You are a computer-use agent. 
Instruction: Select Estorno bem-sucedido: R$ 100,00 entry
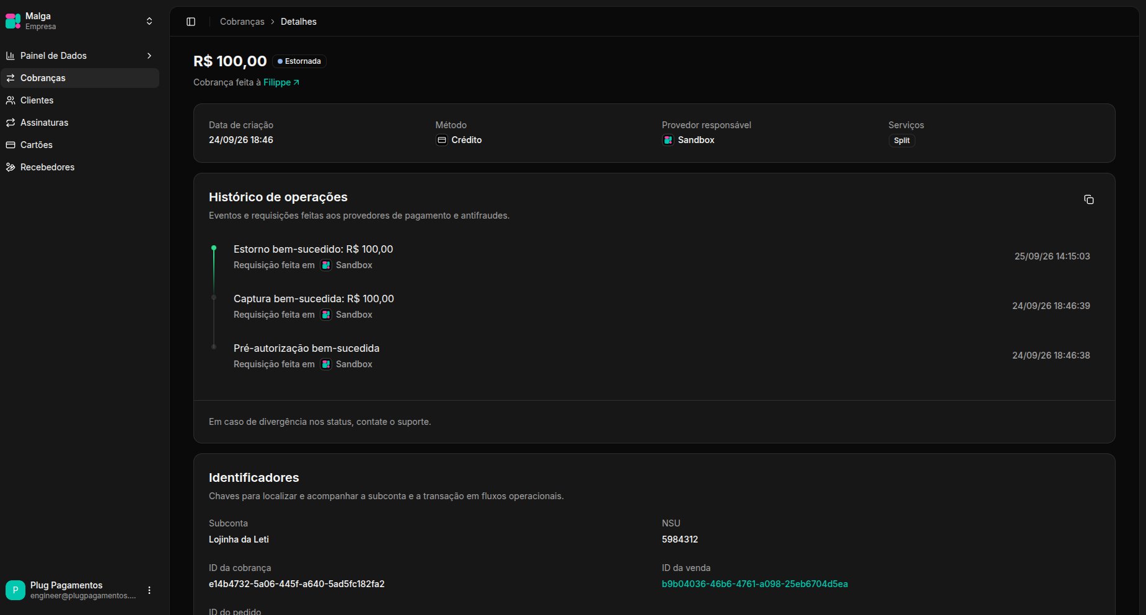[313, 249]
